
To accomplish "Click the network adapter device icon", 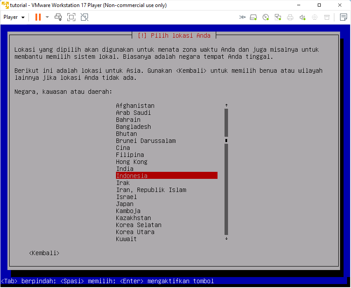I will 278,17.
